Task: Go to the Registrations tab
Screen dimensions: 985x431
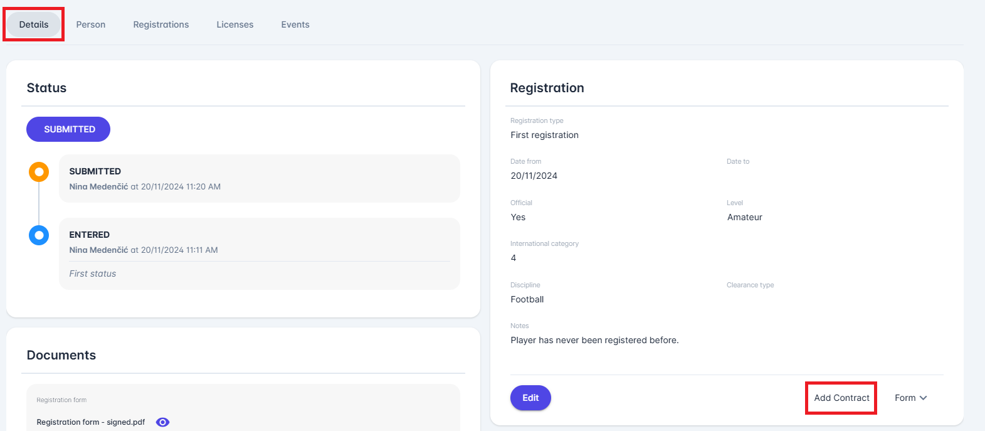Action: click(161, 24)
